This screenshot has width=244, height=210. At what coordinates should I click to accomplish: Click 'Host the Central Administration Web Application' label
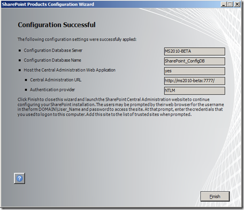click(70, 70)
